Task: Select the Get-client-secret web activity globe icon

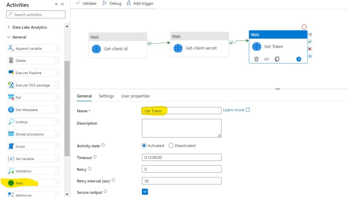Action: 178,48
